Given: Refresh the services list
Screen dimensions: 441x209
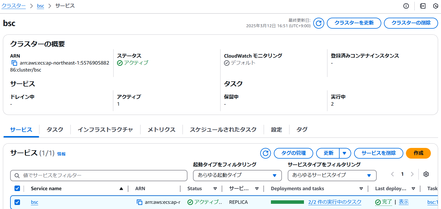Looking at the screenshot, I should (x=265, y=153).
